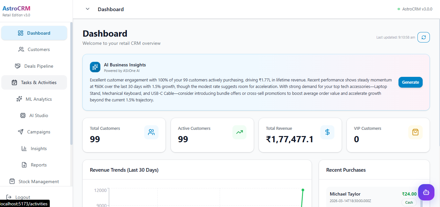Click the Powered by ASI:One AI text
440x207 pixels.
[x=122, y=71]
